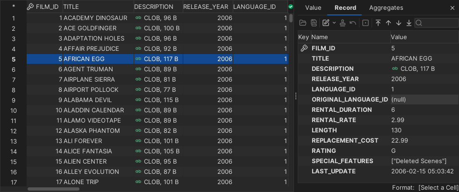Open the dropdown arrow beside edit icon
Viewport: 459px width, 192px height.
point(334,23)
